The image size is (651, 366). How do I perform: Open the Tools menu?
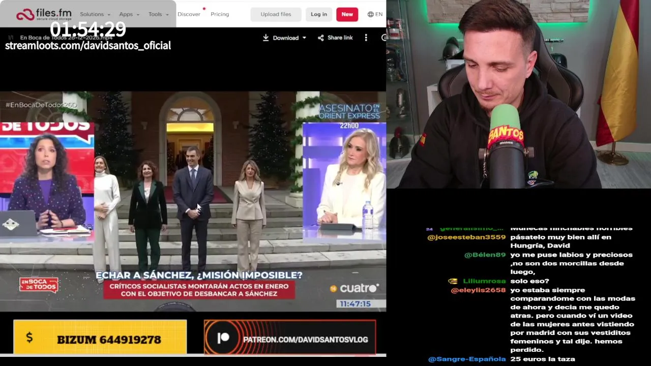point(158,14)
